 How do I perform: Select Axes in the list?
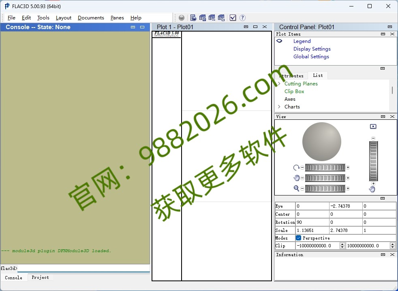coord(290,99)
